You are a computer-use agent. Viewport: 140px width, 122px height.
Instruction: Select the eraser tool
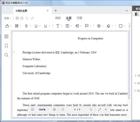point(108,26)
